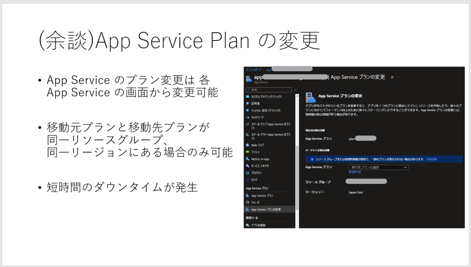Click the bullet 短時間のダウンタイムが発生
This screenshot has height=267, width=471.
pos(122,187)
